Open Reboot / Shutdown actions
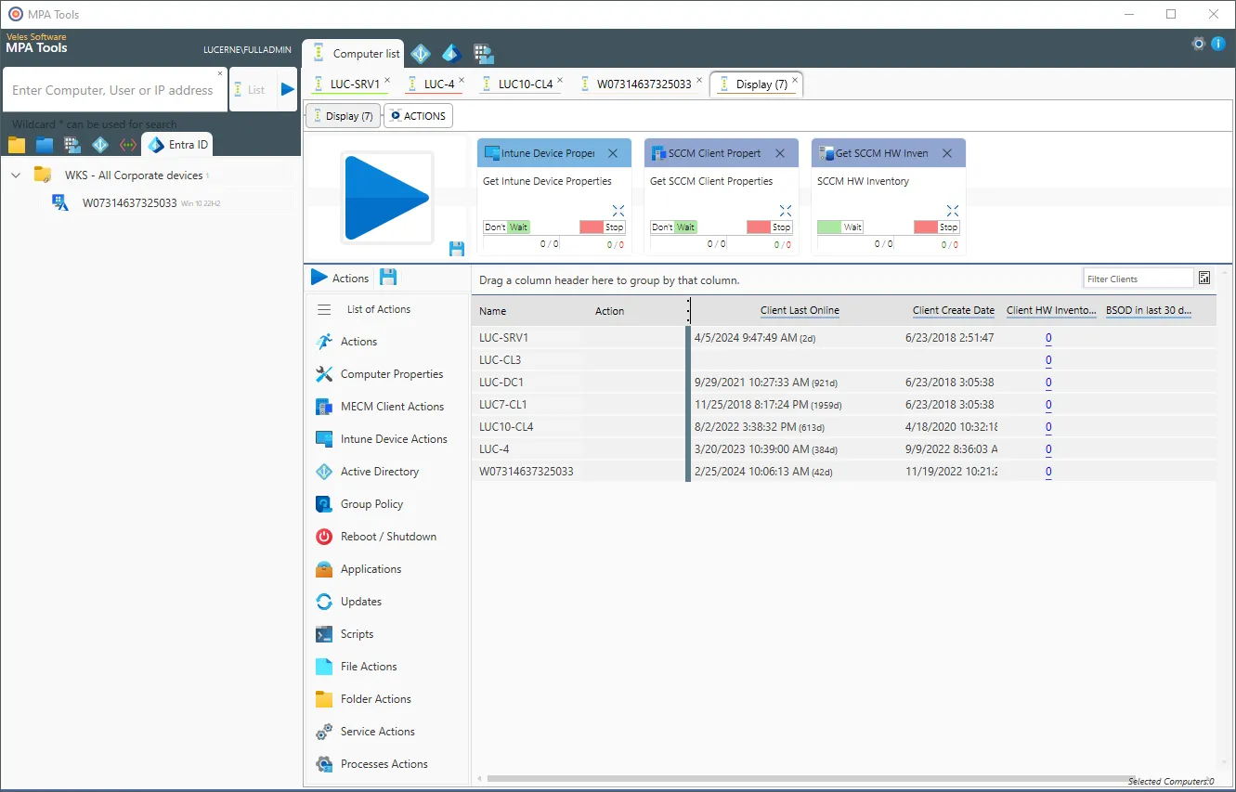Screen dimensions: 1236x792 click(385, 536)
